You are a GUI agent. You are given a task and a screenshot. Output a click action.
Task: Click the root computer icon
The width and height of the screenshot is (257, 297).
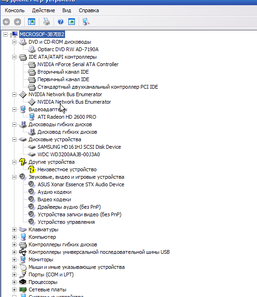click(x=14, y=34)
